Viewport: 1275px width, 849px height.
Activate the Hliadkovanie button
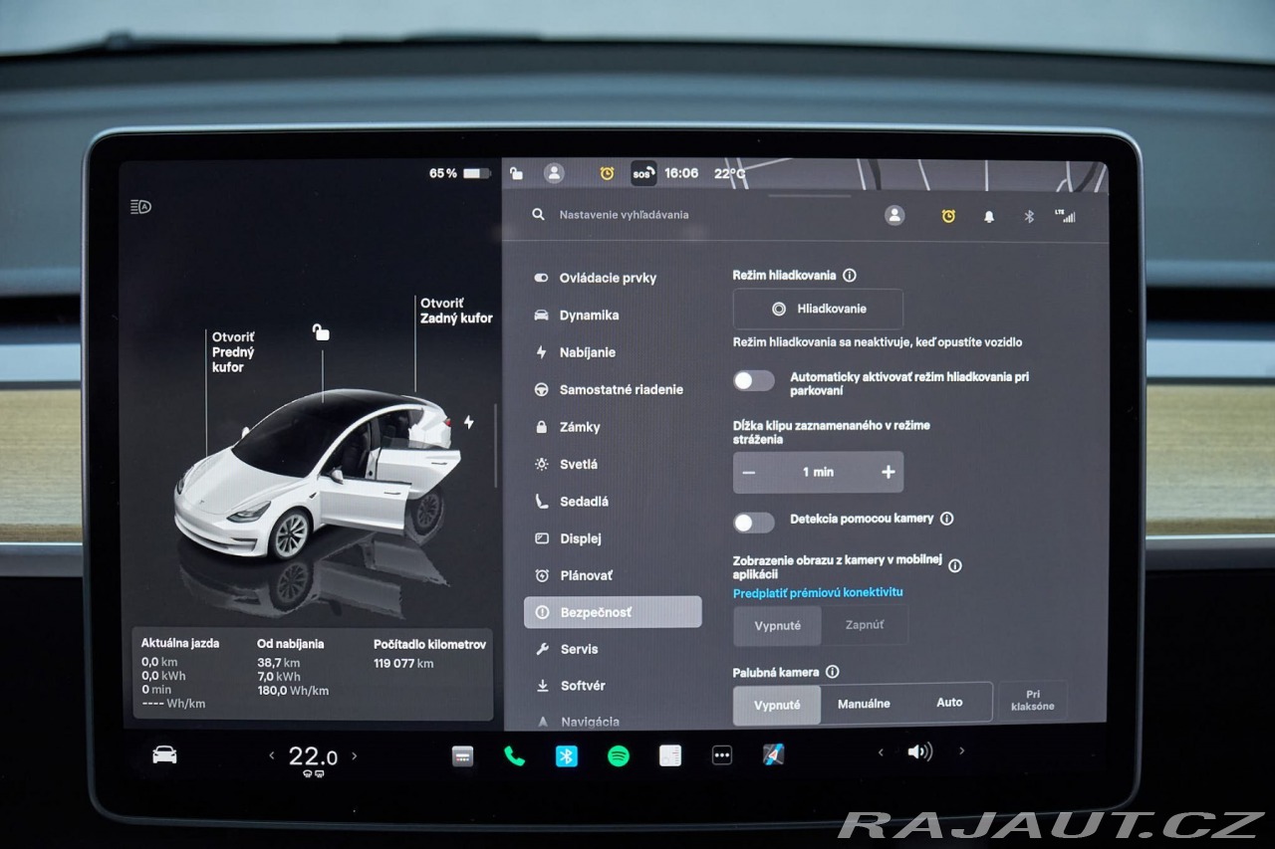click(x=818, y=309)
